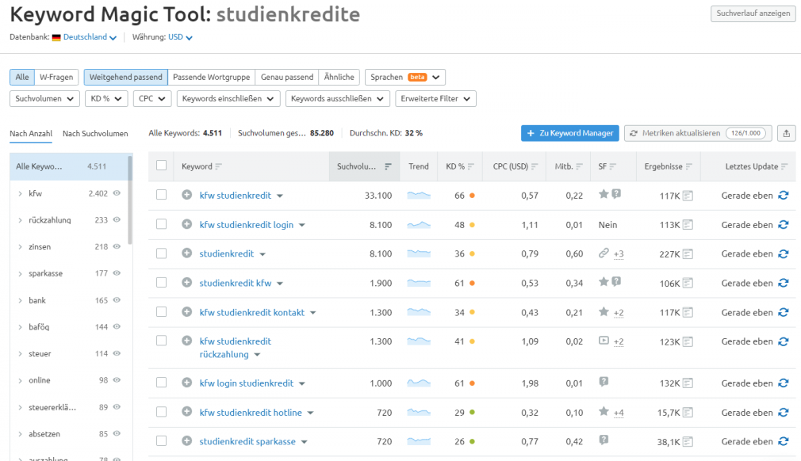Open 'Keywords ausschließen' dropdown
801x461 pixels.
tap(338, 98)
